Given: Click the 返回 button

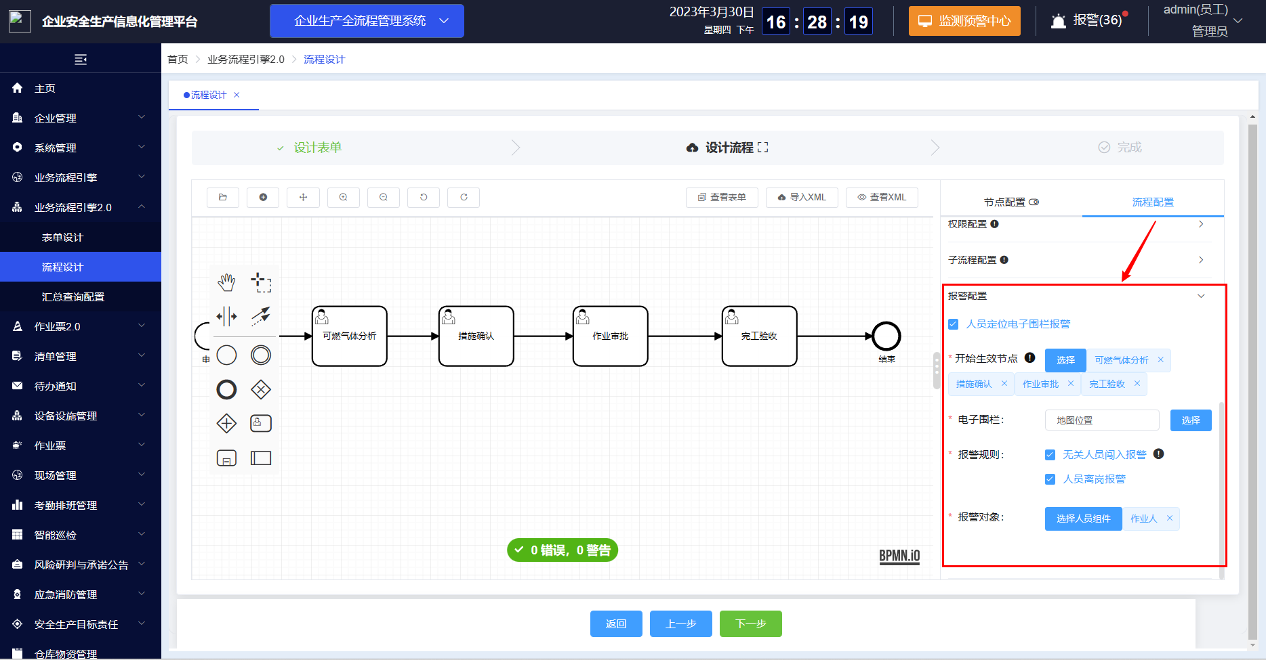Looking at the screenshot, I should pos(616,623).
